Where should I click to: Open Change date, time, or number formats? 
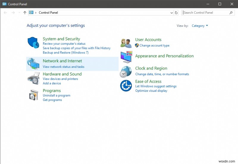(162, 74)
